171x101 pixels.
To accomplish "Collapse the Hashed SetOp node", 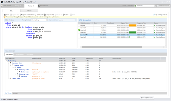I will 11,65.
